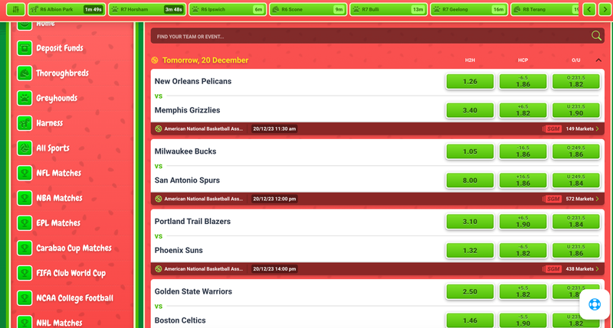Click the All Sports ball icon

click(x=25, y=148)
